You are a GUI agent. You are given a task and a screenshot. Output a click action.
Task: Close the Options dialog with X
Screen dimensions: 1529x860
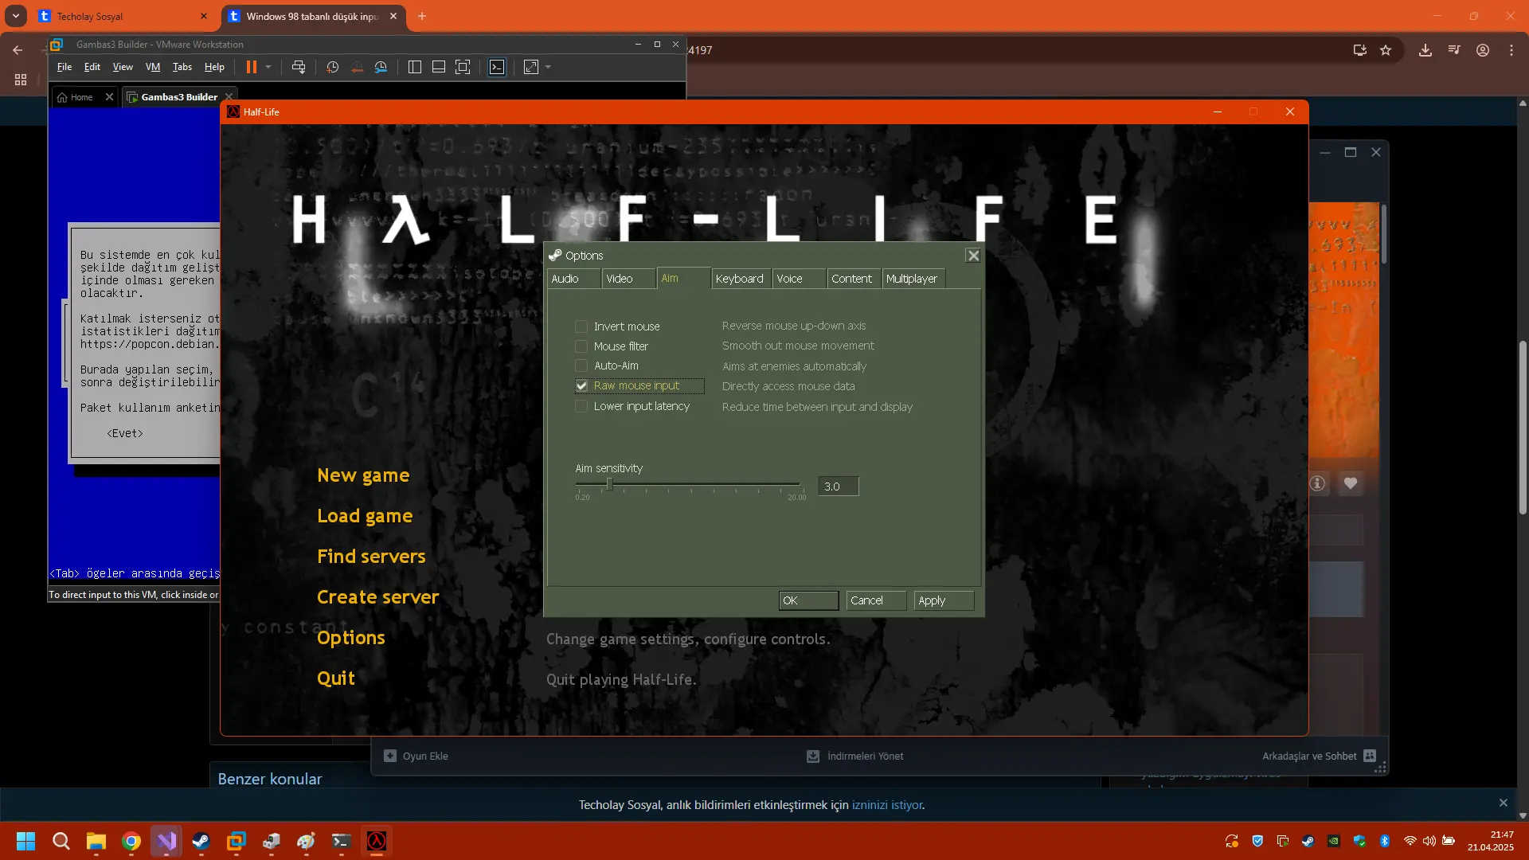pyautogui.click(x=972, y=256)
